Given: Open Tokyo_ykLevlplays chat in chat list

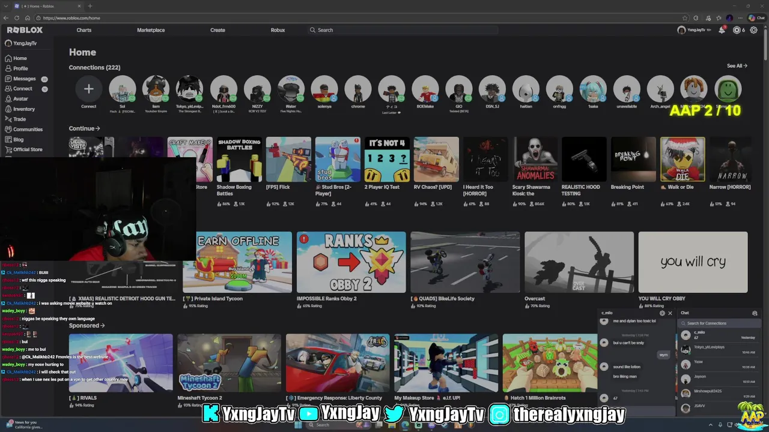Looking at the screenshot, I should (720, 350).
